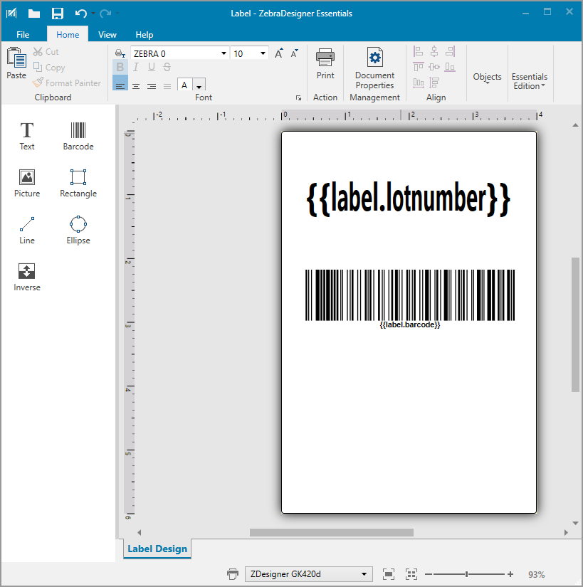Select the Line drawing tool
Viewport: 583px width, 587px height.
tap(27, 229)
